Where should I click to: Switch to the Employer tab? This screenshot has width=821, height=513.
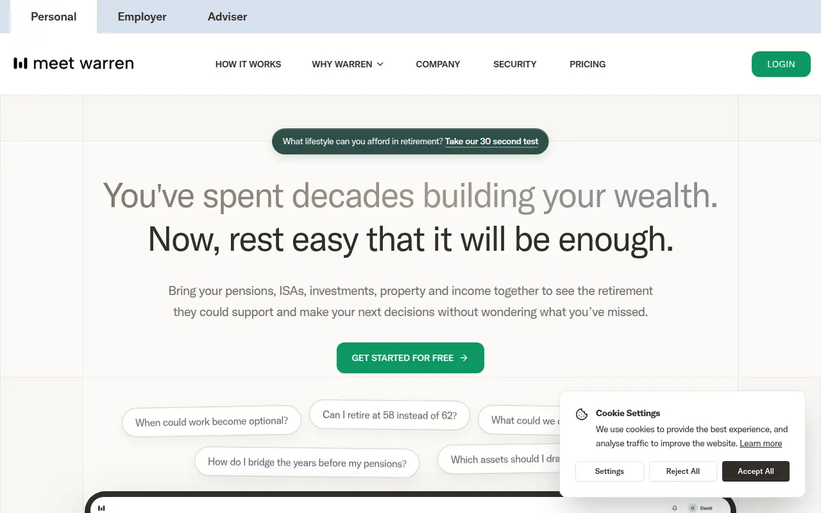(142, 17)
